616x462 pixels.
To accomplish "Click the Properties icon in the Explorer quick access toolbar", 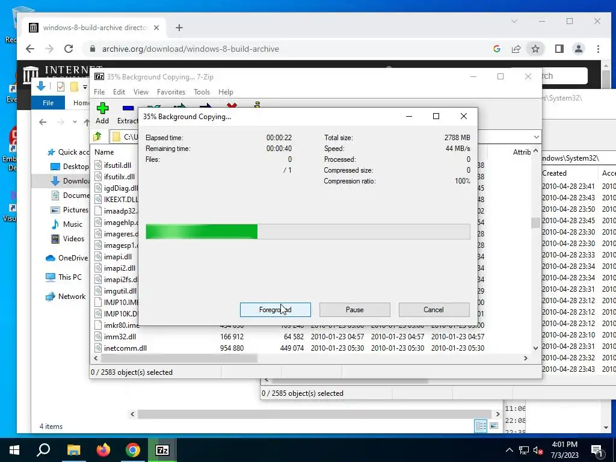I will (61, 87).
